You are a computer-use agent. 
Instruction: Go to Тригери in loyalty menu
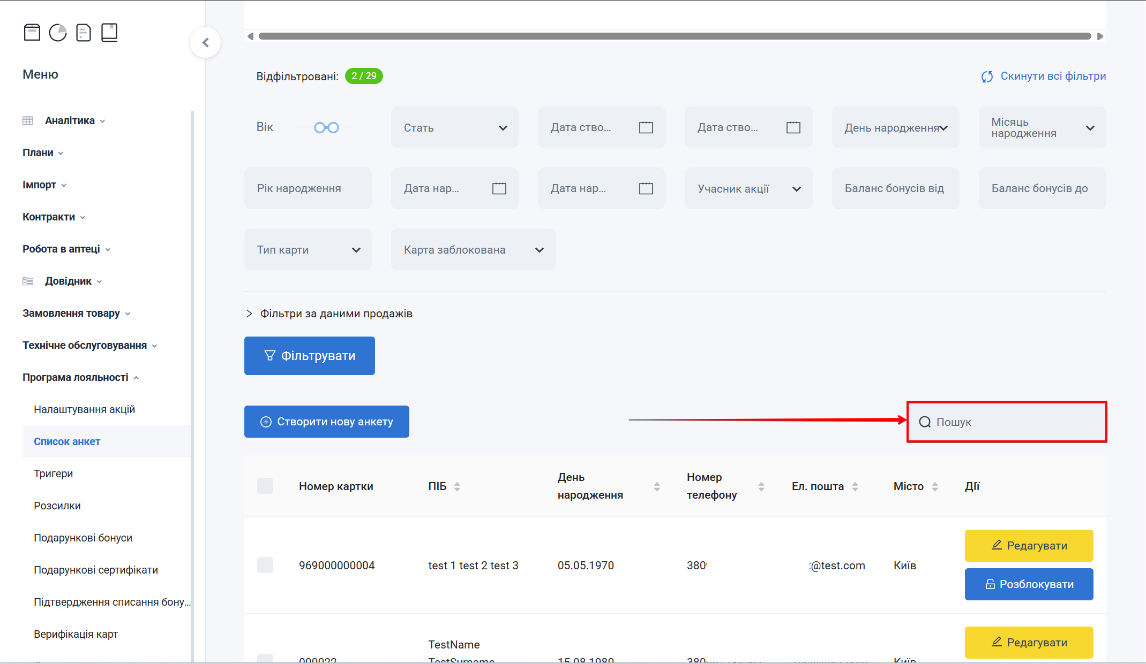(53, 474)
